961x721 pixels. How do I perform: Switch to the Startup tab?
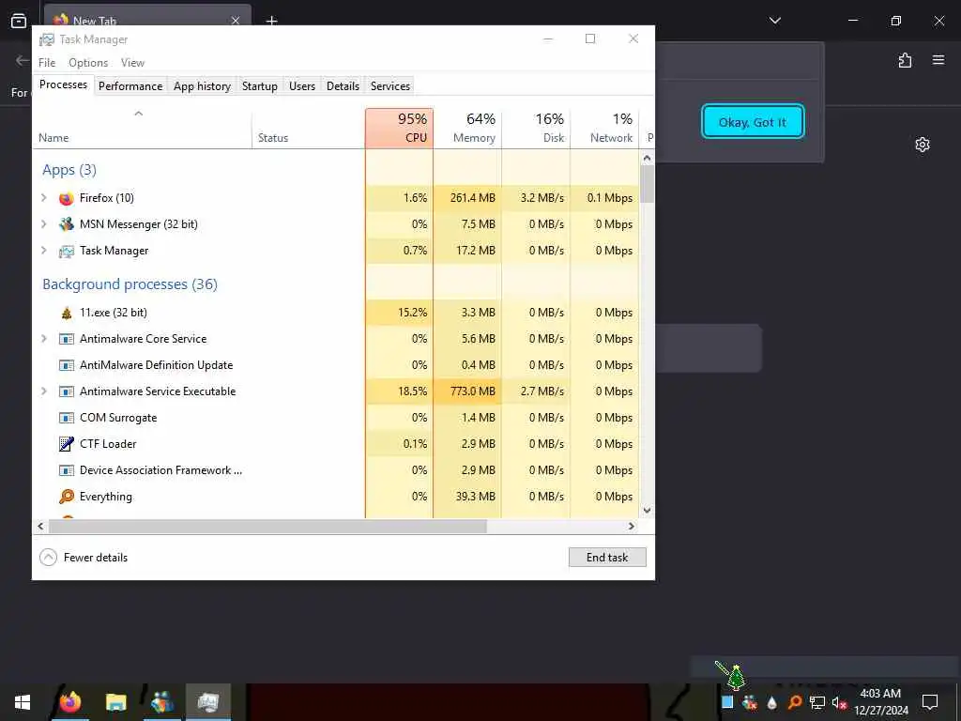coord(260,86)
